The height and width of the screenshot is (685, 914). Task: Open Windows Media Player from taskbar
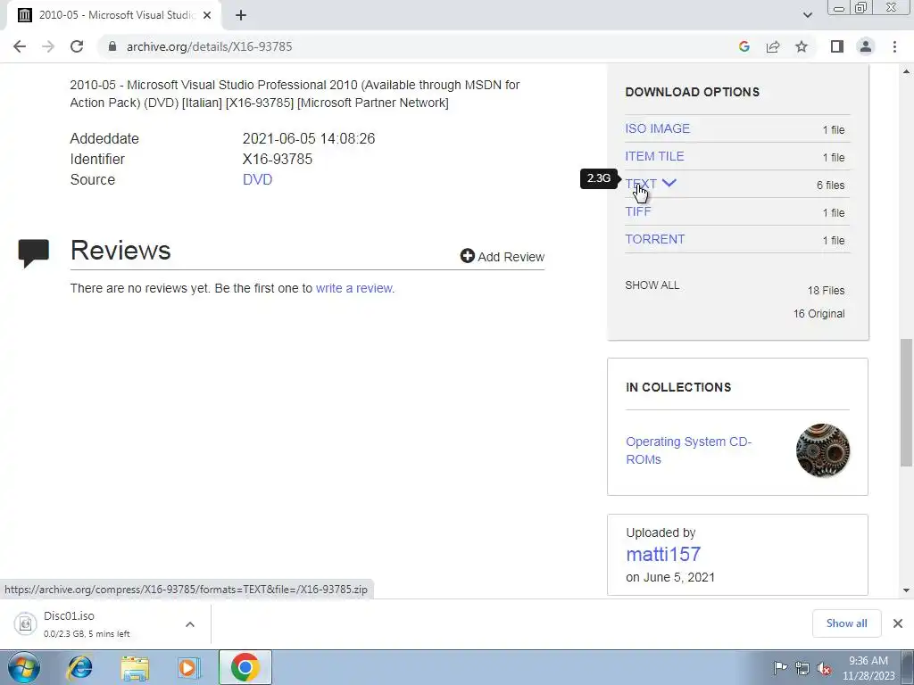(x=189, y=668)
